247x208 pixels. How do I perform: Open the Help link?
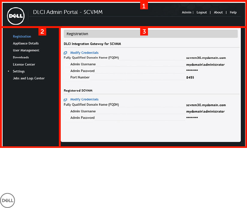pyautogui.click(x=233, y=12)
